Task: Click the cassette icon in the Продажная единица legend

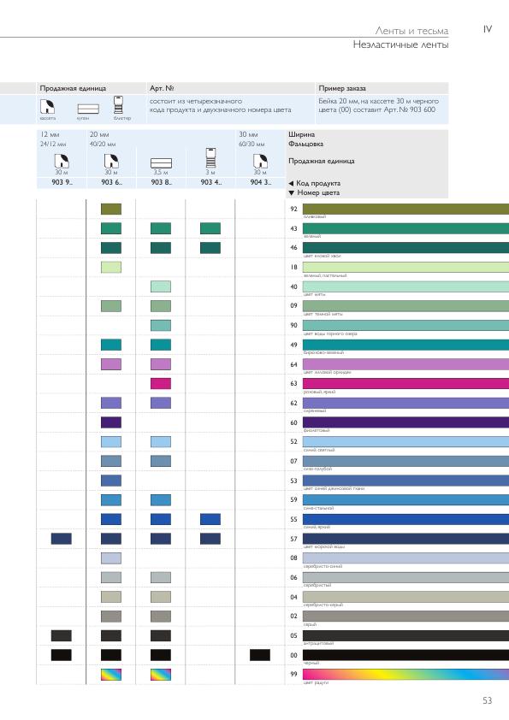Action: tap(47, 106)
